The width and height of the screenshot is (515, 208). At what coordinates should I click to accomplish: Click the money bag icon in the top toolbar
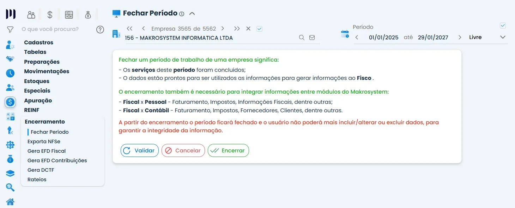click(x=88, y=14)
